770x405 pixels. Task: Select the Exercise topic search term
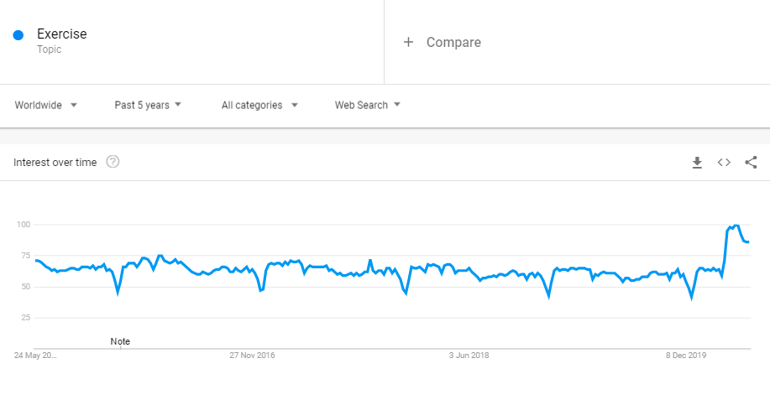pyautogui.click(x=62, y=34)
